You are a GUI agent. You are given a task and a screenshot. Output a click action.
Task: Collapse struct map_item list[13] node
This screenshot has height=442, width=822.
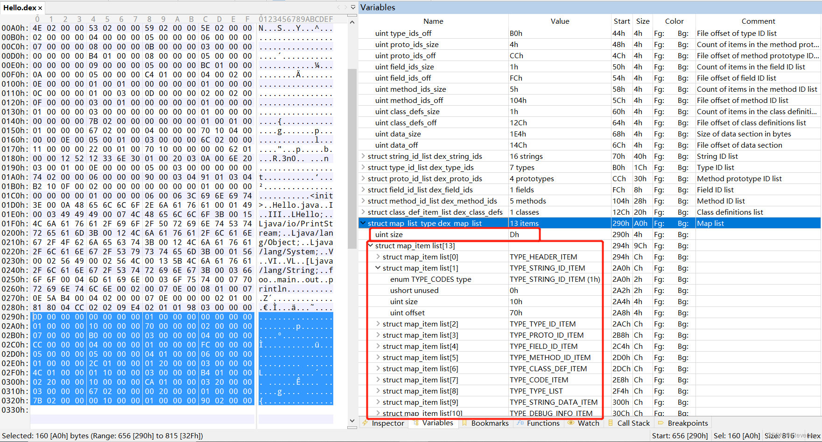[x=371, y=245]
